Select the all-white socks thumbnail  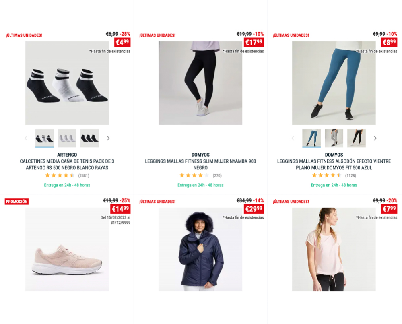point(67,138)
